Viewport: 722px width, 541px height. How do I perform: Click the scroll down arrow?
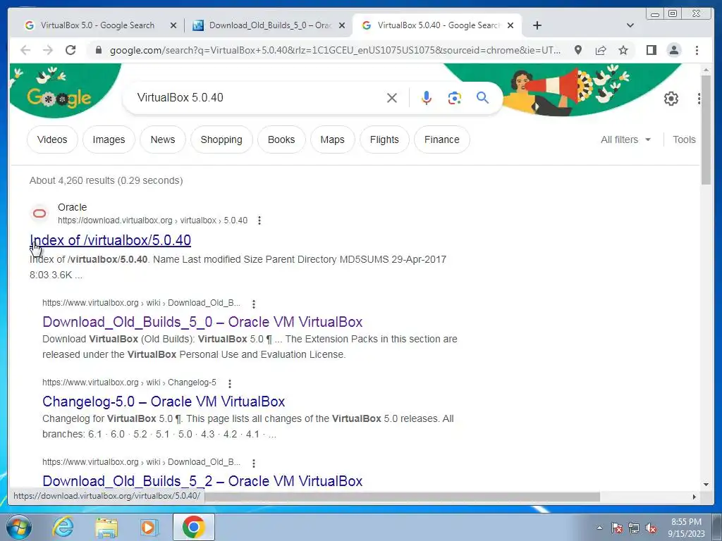click(x=706, y=484)
